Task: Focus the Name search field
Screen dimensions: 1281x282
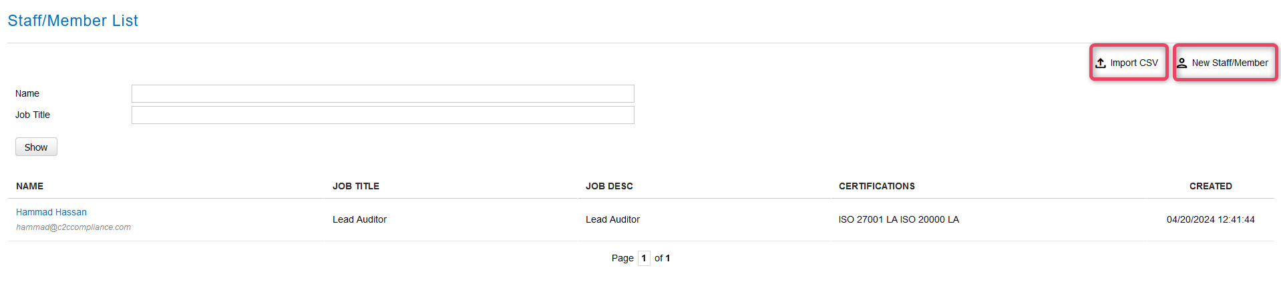Action: click(383, 93)
